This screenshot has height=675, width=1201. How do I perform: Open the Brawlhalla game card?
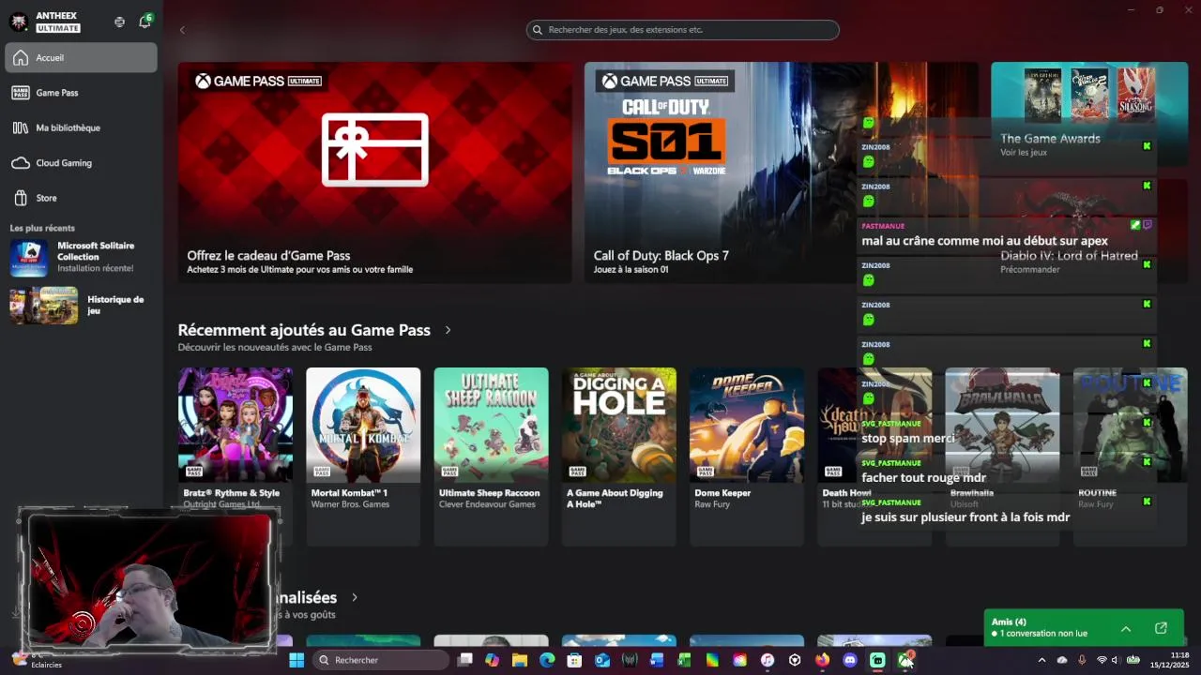pyautogui.click(x=1002, y=457)
